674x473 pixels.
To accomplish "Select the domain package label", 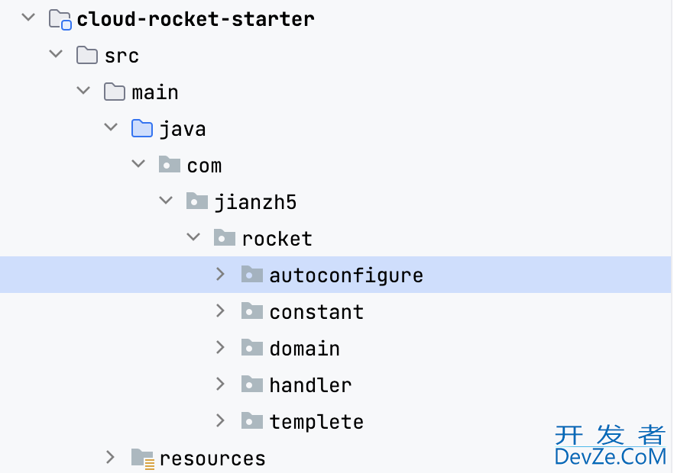I will tap(305, 349).
